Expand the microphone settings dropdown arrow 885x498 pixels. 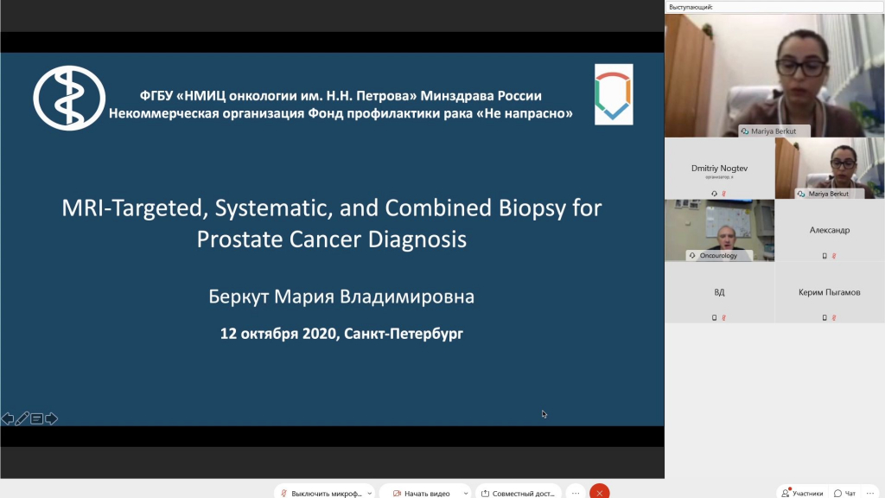(370, 493)
